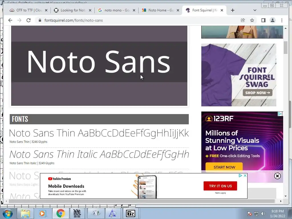Open a new tab with plus button
This screenshot has height=219, width=292.
click(233, 10)
